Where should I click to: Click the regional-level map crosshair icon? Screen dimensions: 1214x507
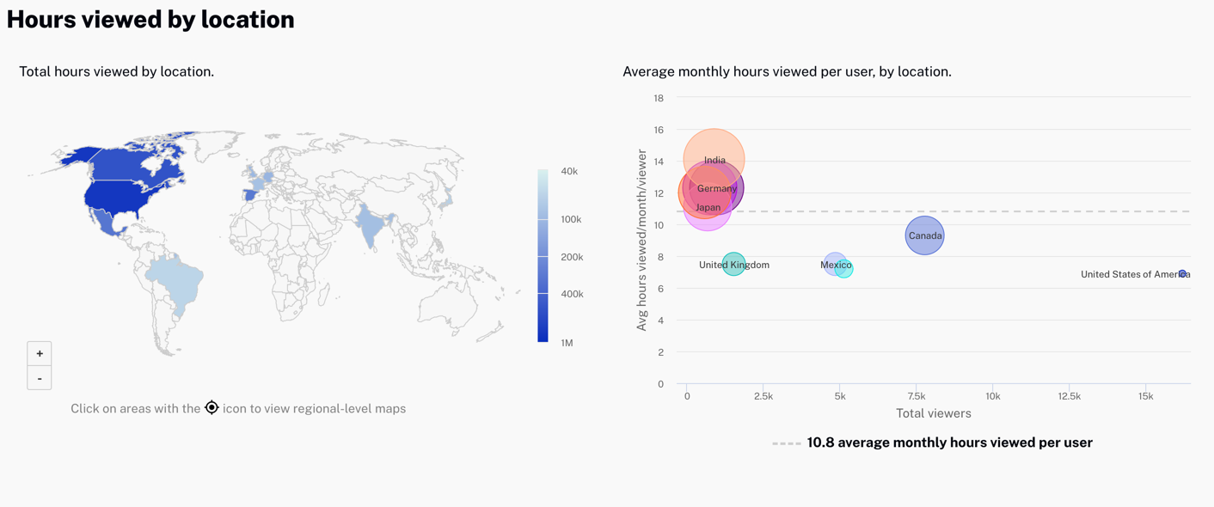[x=212, y=406]
